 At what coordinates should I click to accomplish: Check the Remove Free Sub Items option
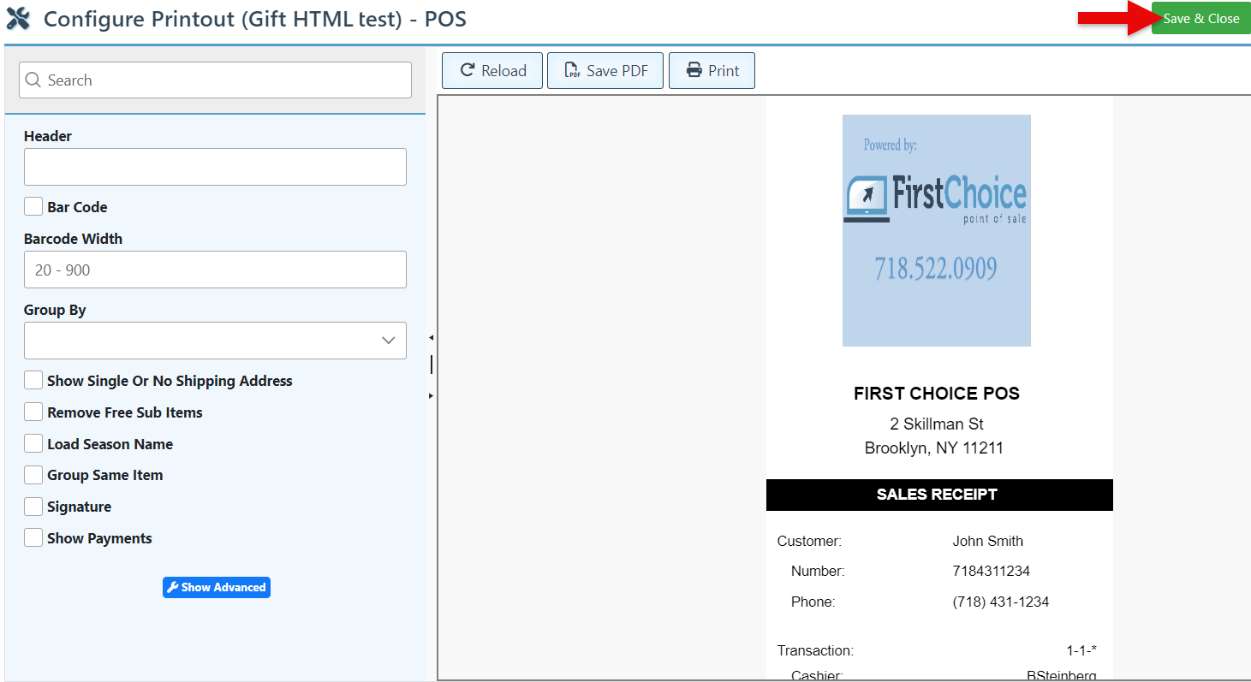click(33, 412)
